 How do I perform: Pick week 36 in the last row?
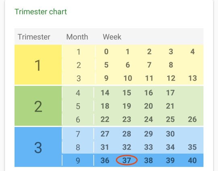tap(105, 160)
